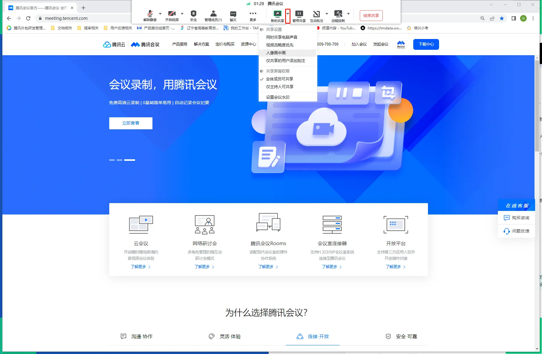Screen dimensions: 542x354
Task: Click 购买咨询 in online service panel
Action: pos(516,218)
